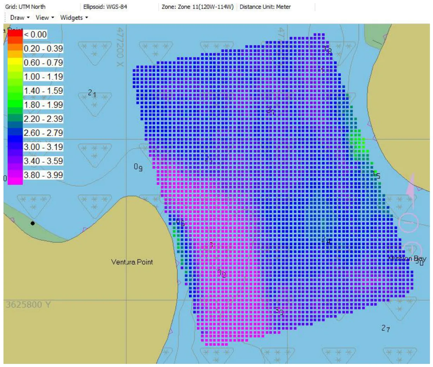Click the "0.20 - 0.39" legend label

pyautogui.click(x=43, y=48)
